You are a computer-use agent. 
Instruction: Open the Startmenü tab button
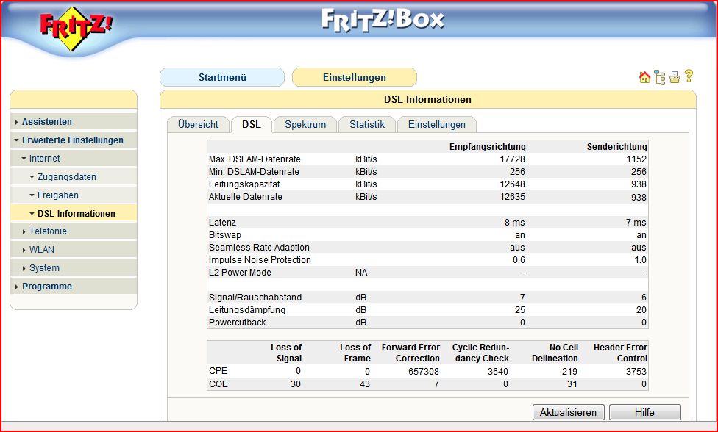pos(222,77)
